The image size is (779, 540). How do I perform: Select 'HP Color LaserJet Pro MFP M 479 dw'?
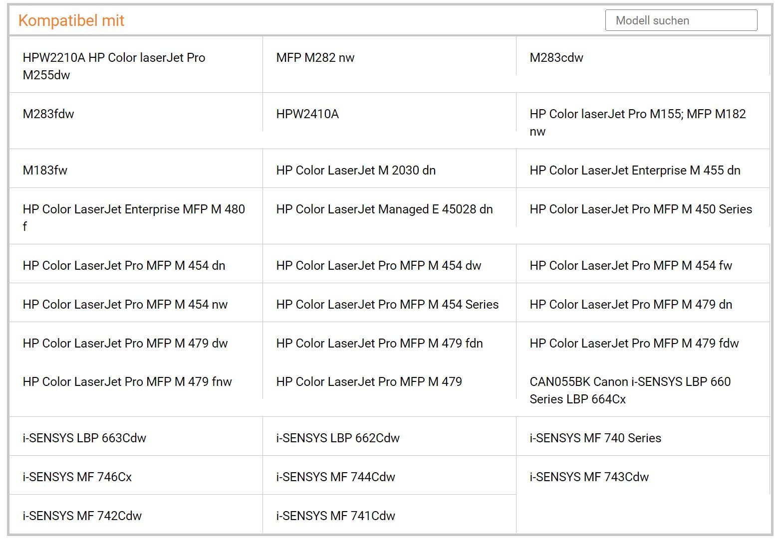tap(125, 344)
